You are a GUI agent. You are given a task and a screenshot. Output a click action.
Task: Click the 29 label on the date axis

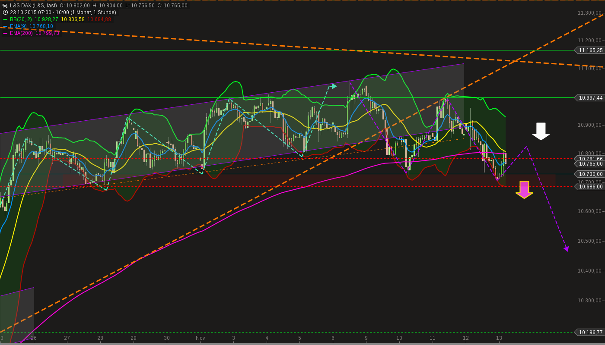134,338
